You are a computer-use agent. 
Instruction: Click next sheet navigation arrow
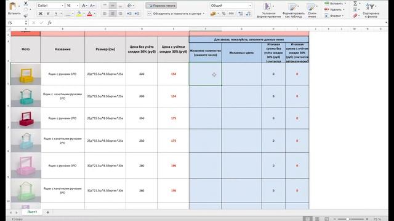(x=17, y=212)
